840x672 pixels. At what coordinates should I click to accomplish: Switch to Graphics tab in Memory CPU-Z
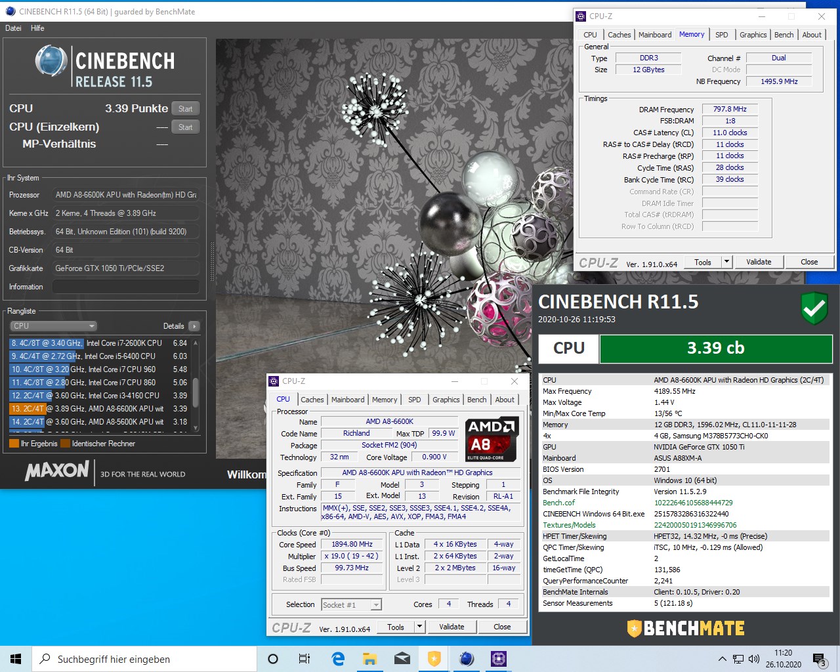pos(753,35)
